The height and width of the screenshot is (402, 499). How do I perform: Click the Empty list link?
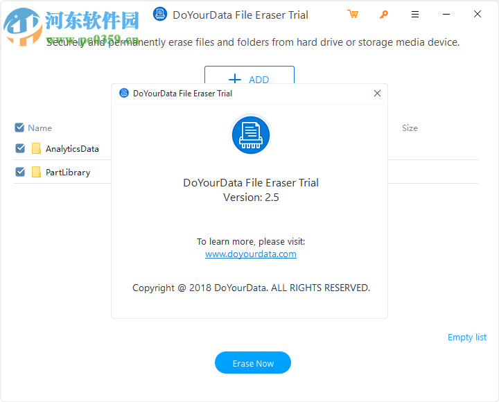coord(467,337)
